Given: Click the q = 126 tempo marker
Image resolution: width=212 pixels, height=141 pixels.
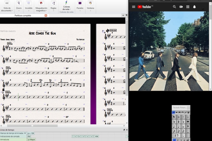Looking at the screenshot, I should (x=31, y=133).
